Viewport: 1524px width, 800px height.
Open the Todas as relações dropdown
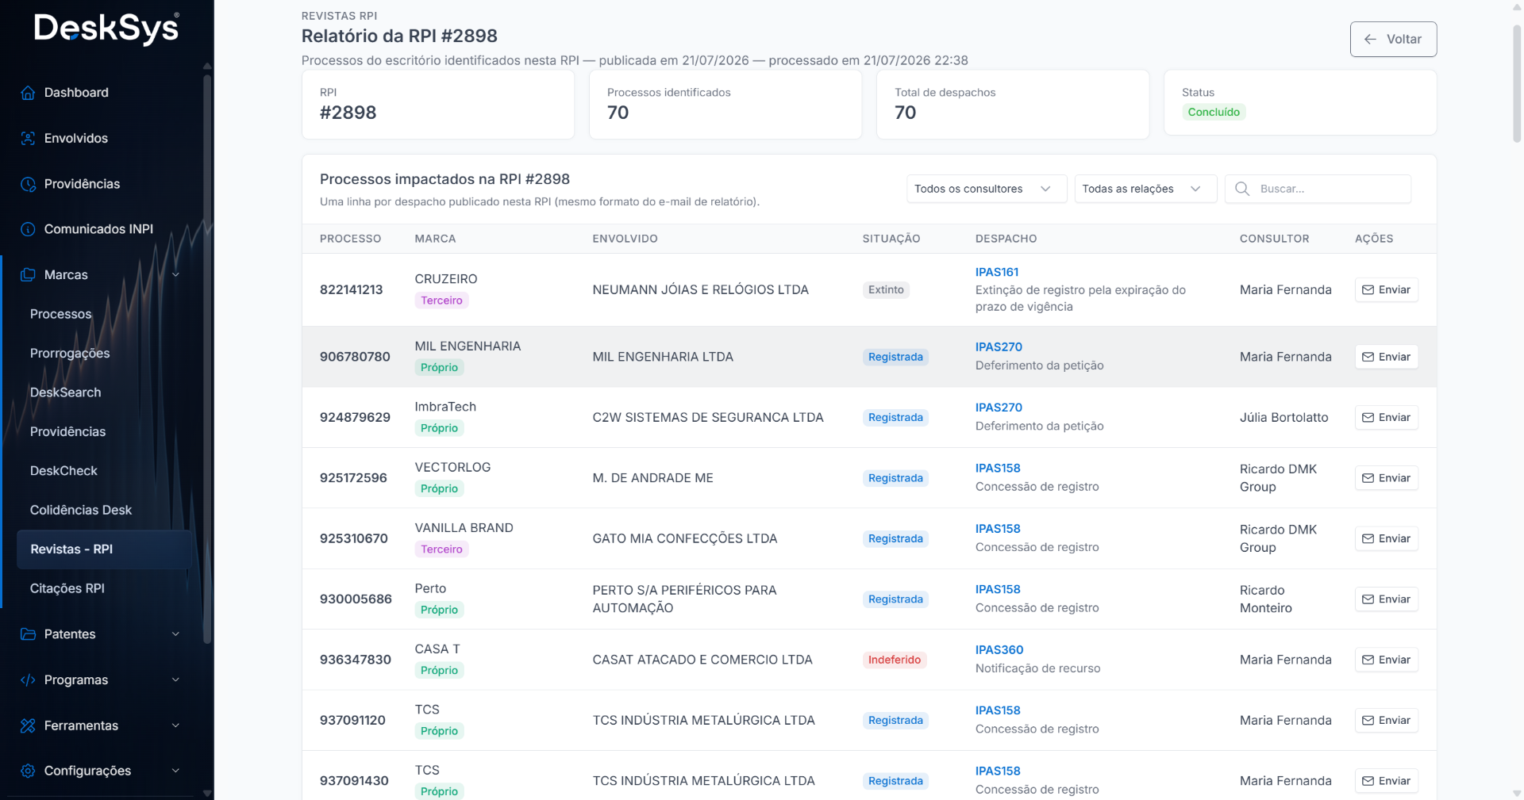point(1145,189)
